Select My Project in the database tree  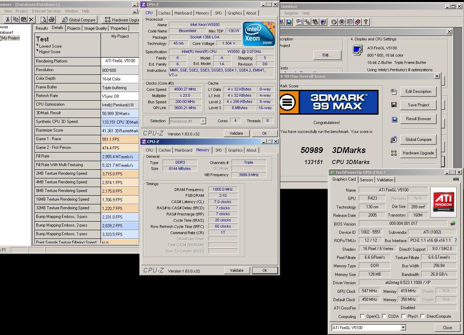[x=11, y=38]
